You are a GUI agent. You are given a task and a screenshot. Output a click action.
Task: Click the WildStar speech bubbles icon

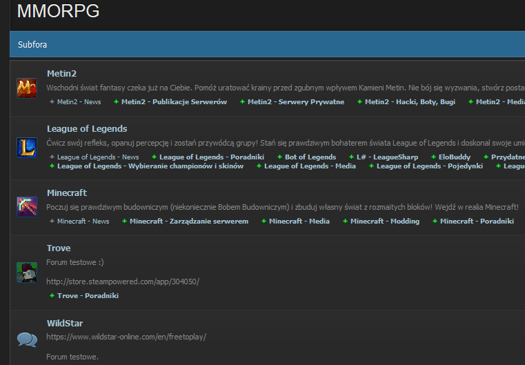point(27,339)
